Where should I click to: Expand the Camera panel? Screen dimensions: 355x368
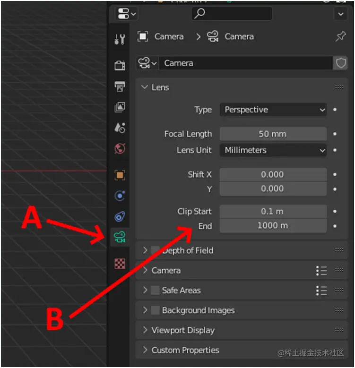click(145, 270)
